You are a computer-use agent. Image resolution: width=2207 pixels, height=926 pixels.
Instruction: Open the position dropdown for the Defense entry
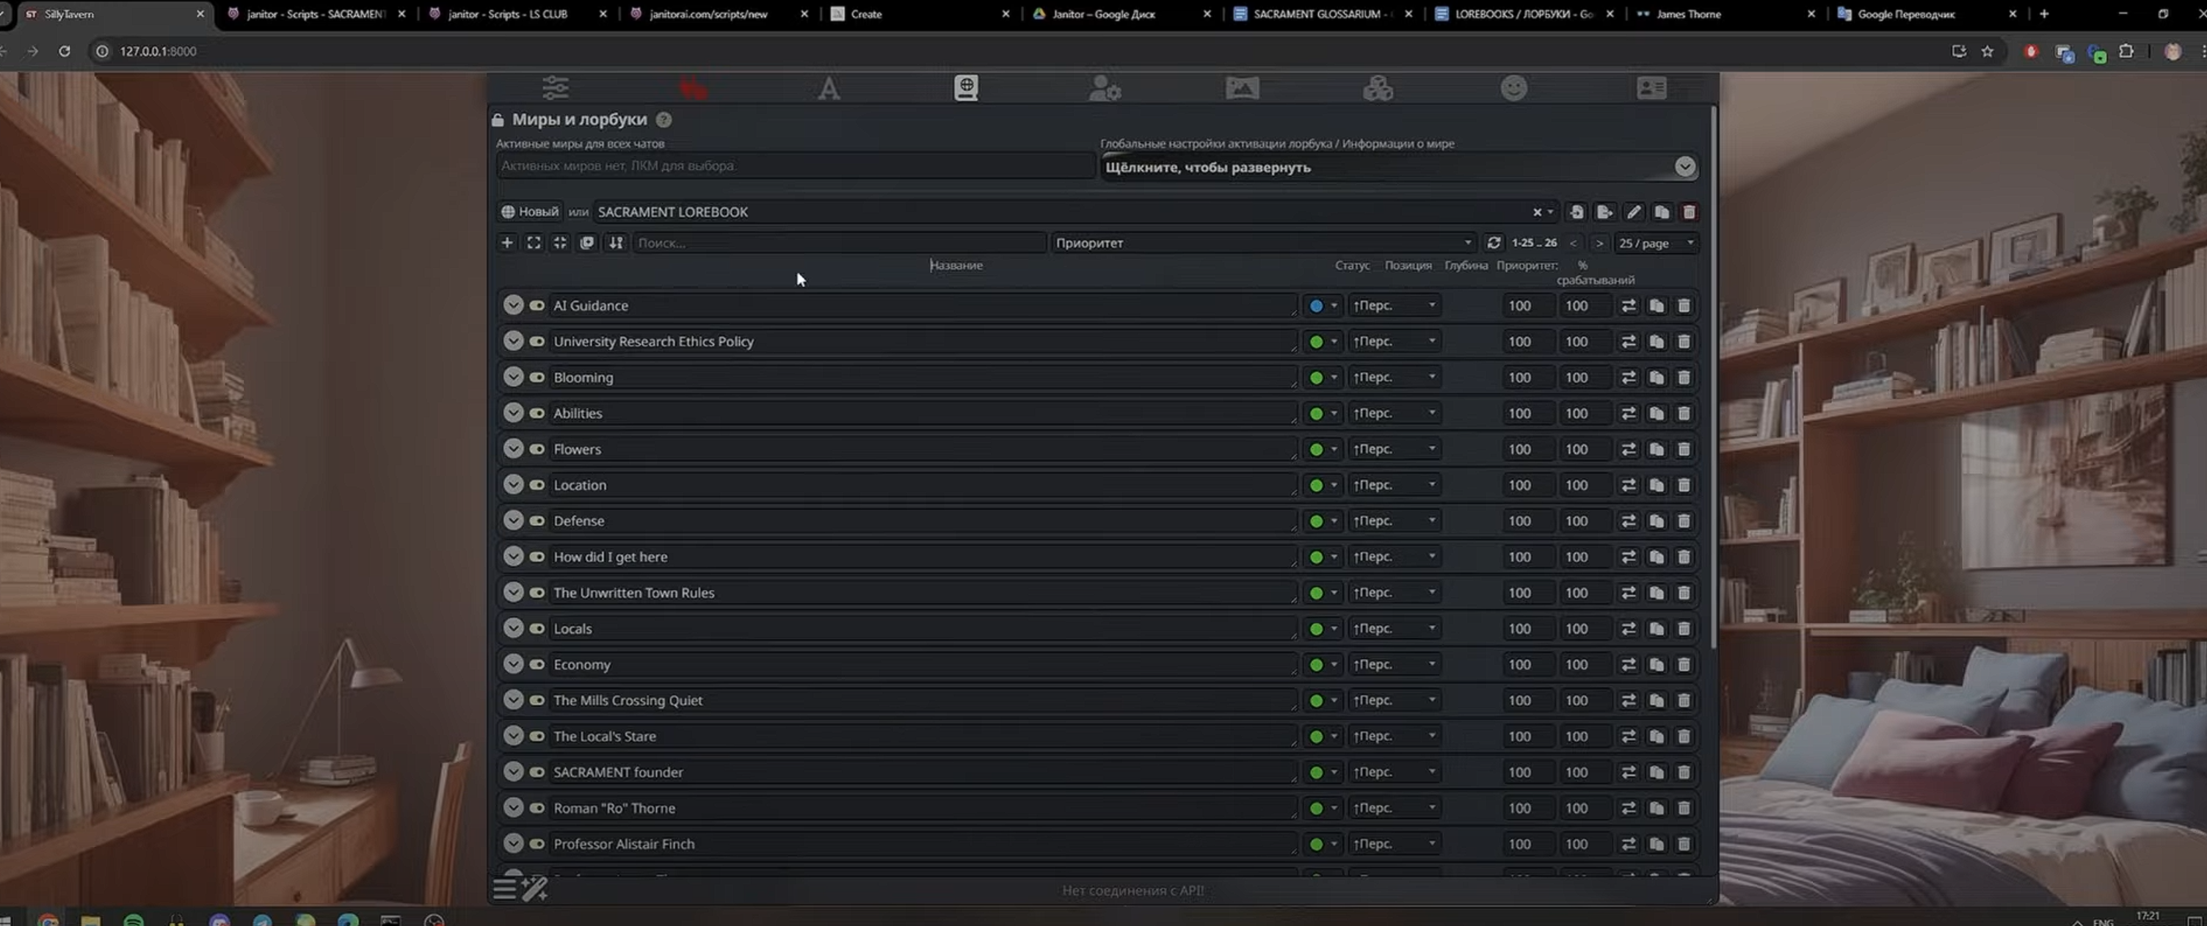1394,521
